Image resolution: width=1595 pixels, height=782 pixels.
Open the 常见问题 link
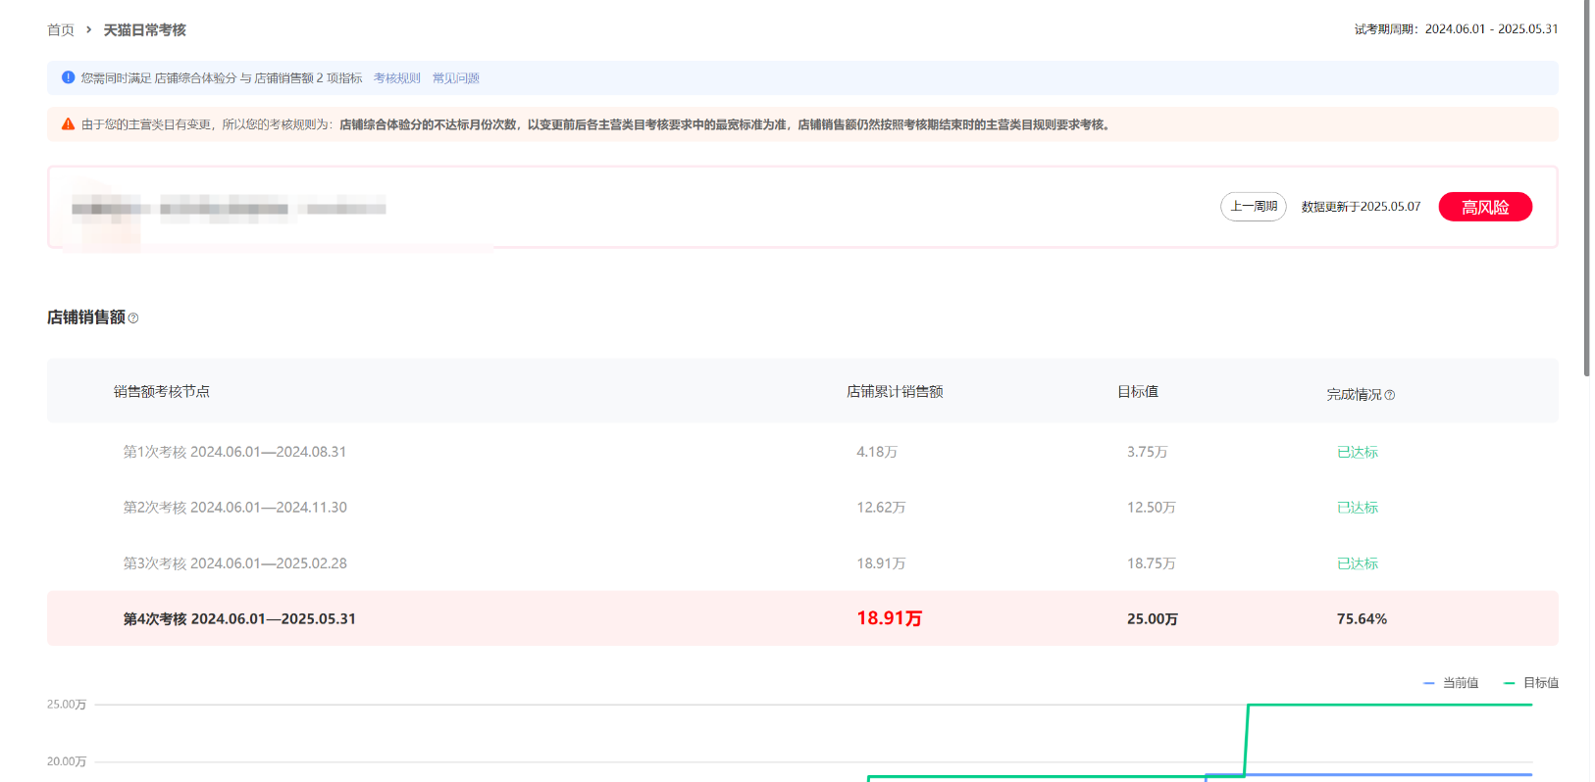tap(455, 78)
